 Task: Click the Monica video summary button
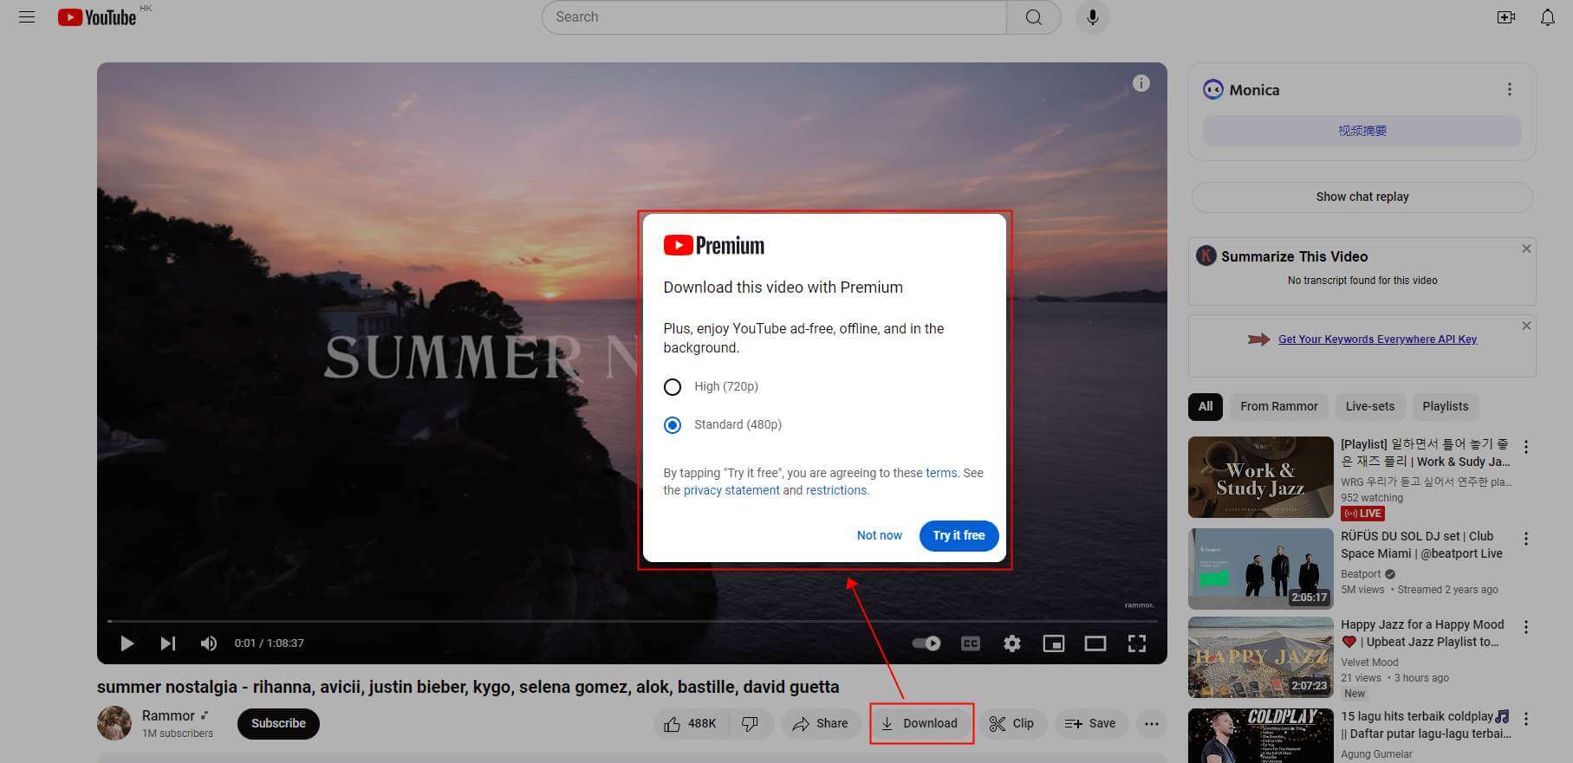coord(1362,132)
